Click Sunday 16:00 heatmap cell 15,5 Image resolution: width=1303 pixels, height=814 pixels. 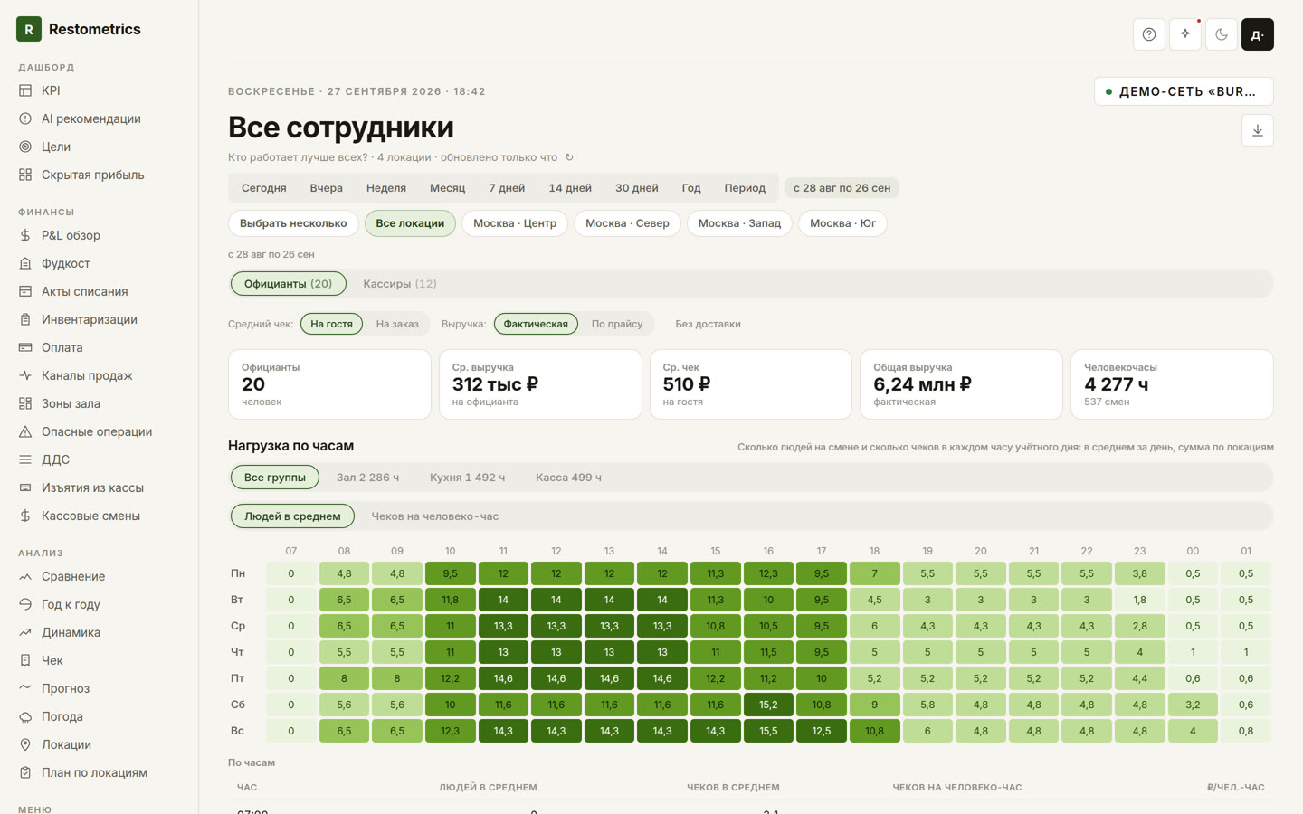click(768, 731)
